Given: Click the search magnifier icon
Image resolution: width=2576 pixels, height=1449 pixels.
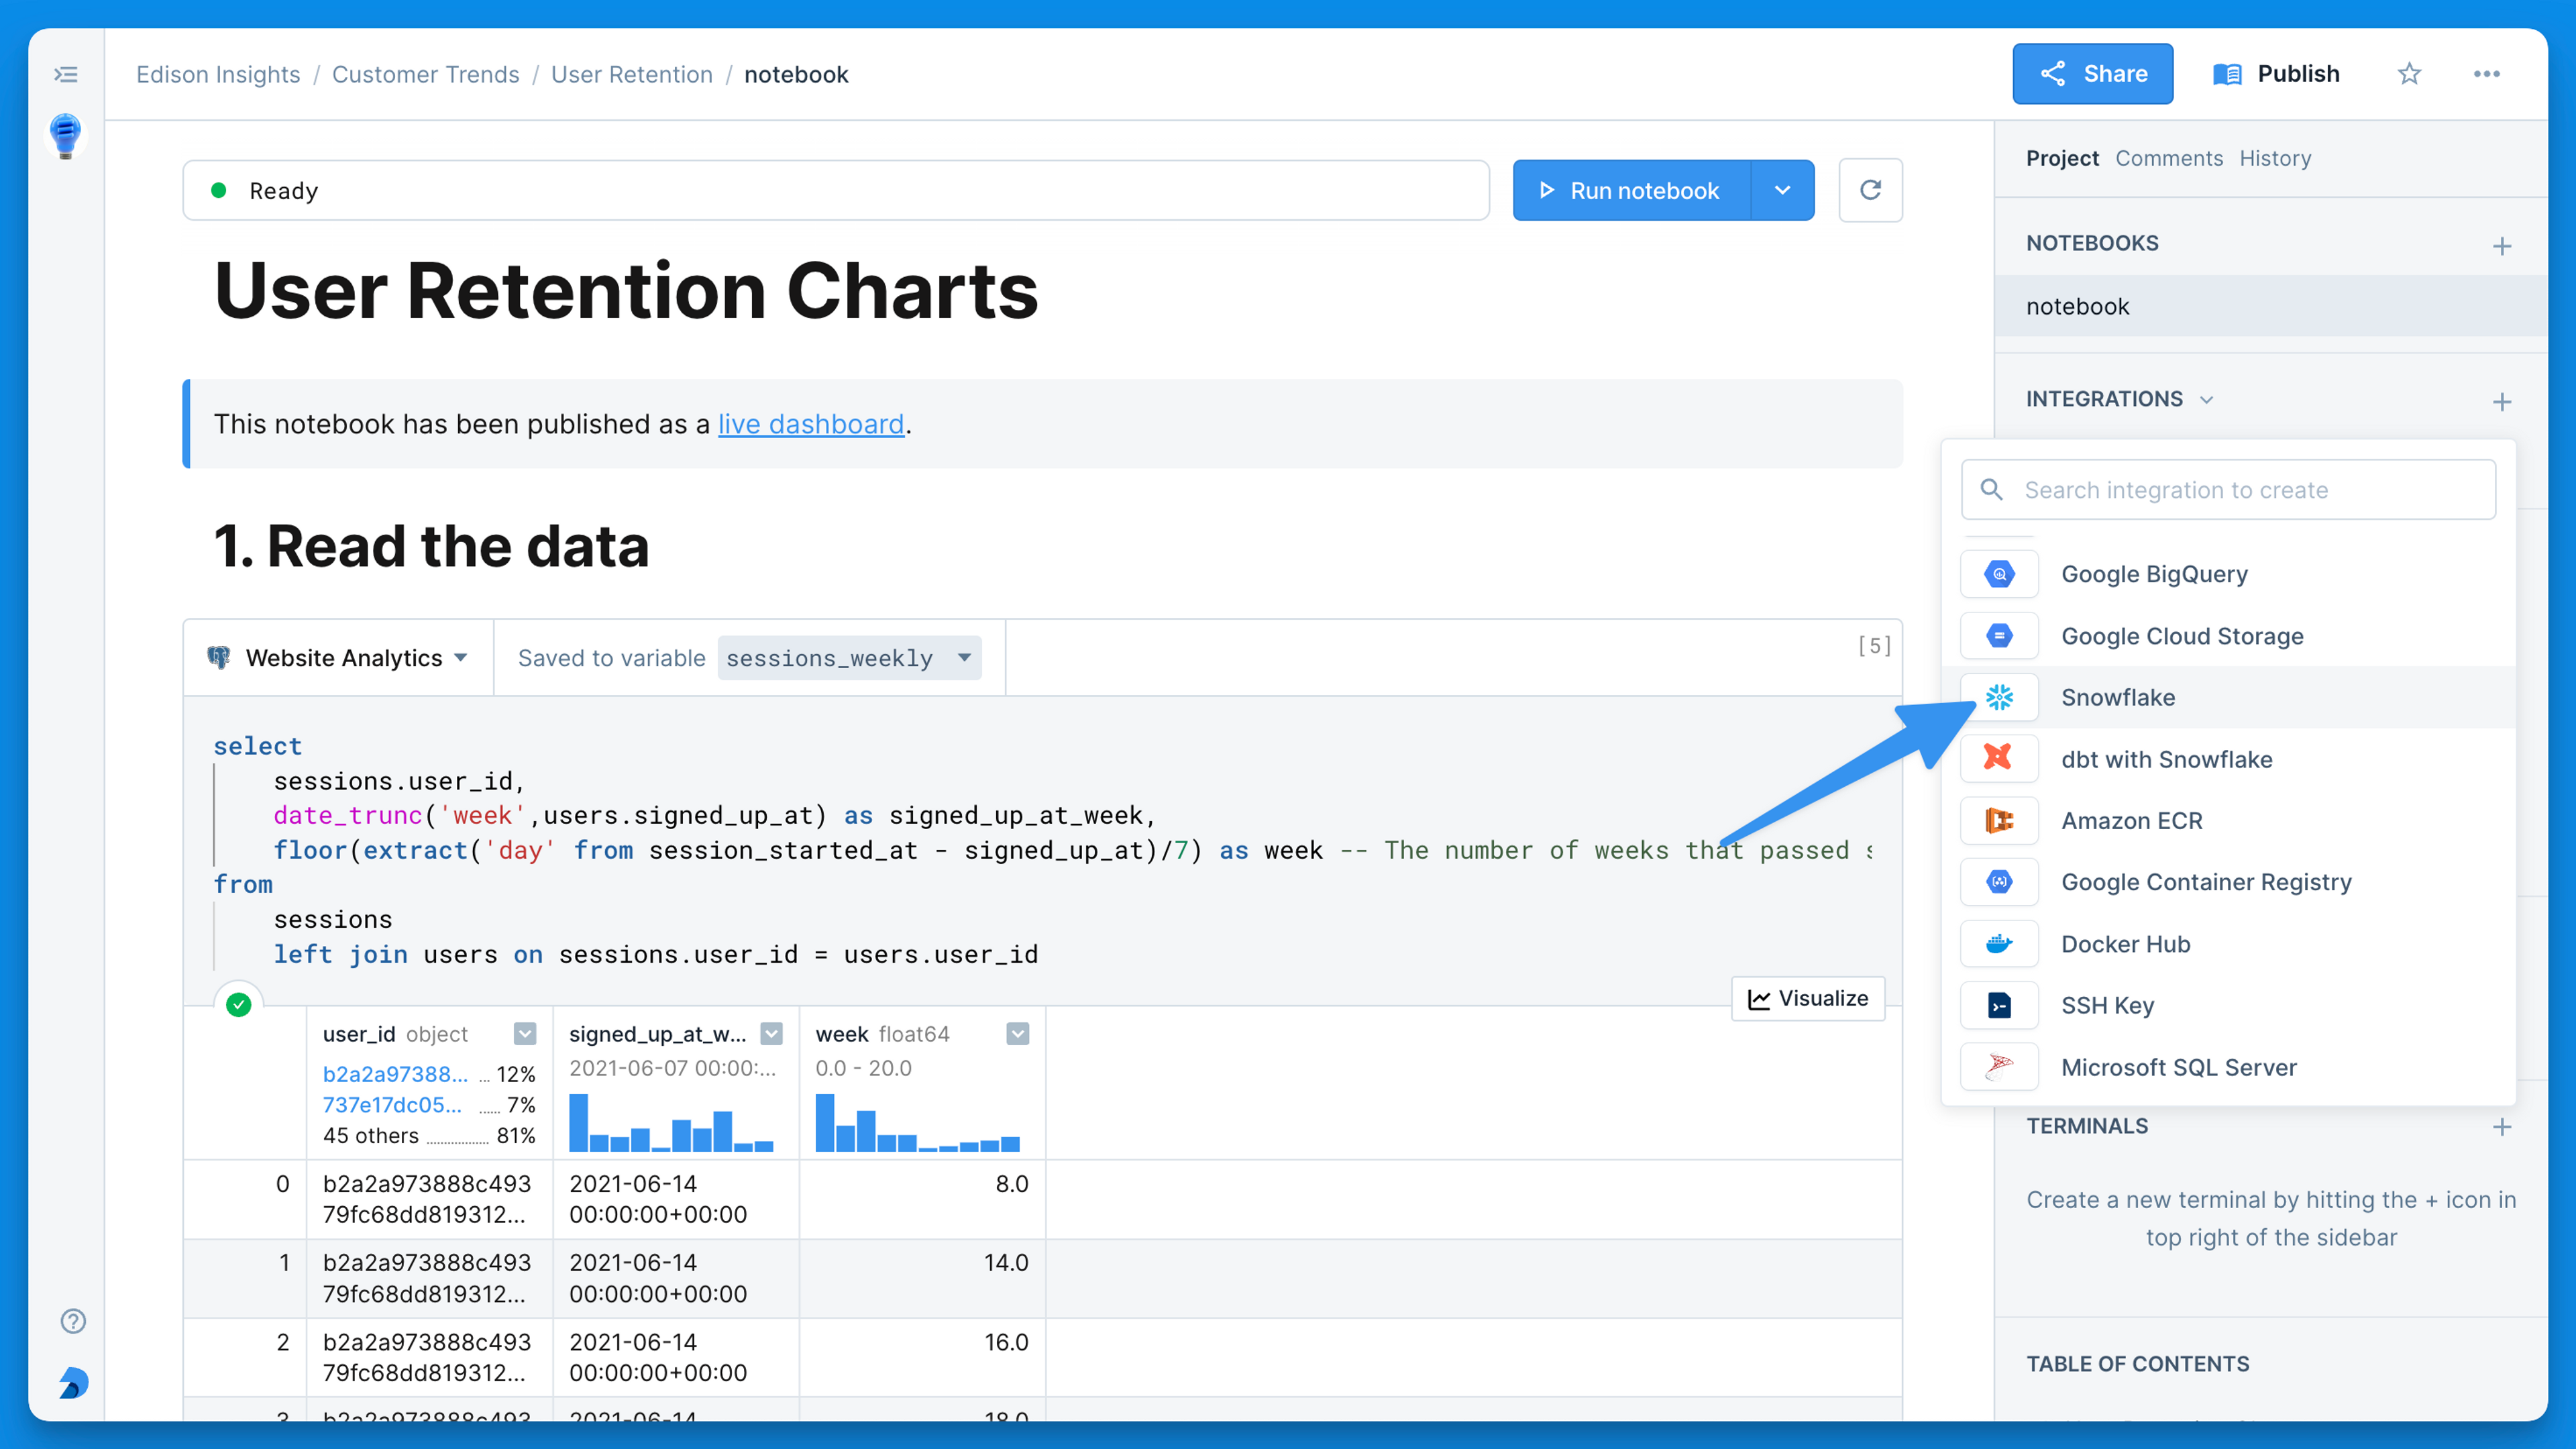Looking at the screenshot, I should [1991, 489].
